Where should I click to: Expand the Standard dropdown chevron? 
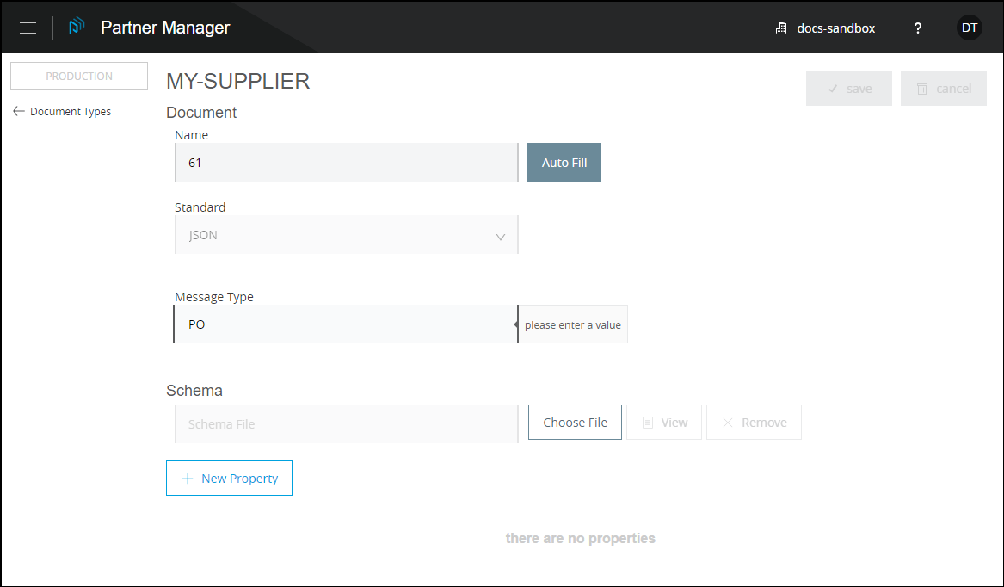500,237
